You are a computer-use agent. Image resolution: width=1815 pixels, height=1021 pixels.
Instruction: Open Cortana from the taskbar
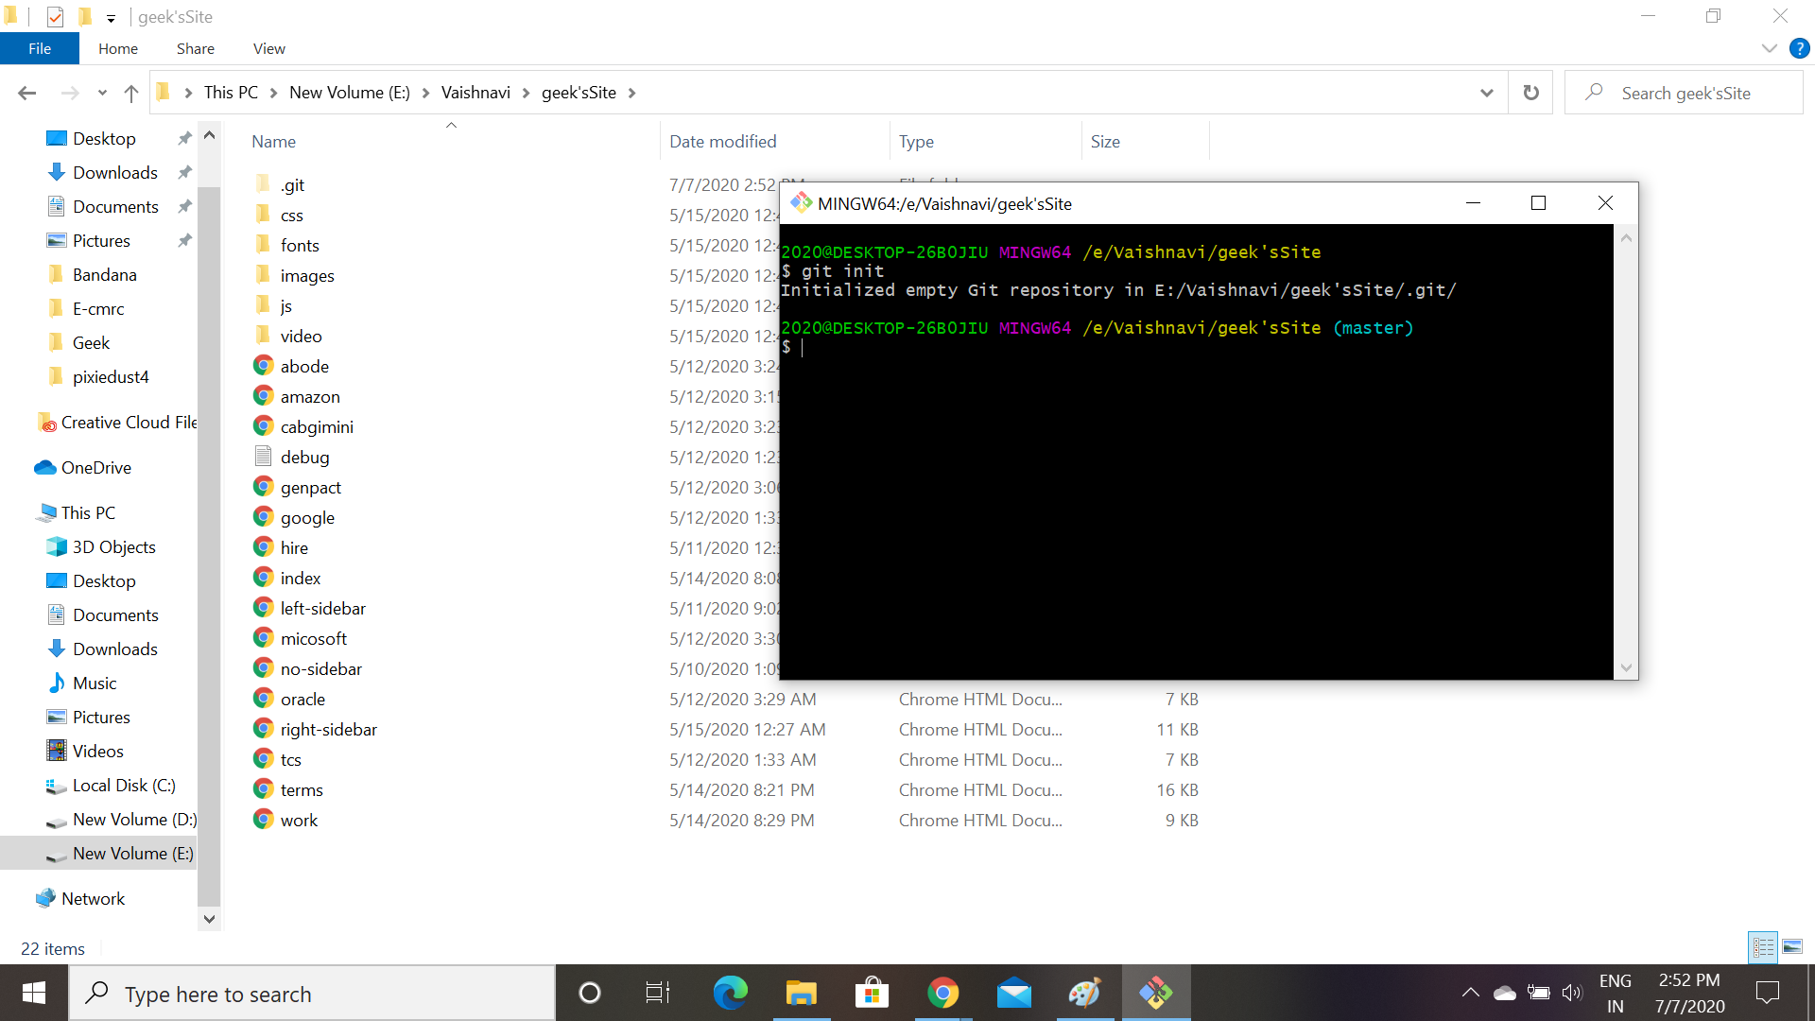(x=589, y=993)
